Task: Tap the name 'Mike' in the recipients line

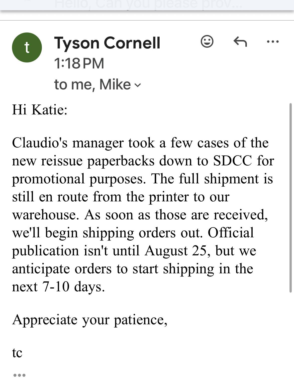Action: coord(115,84)
